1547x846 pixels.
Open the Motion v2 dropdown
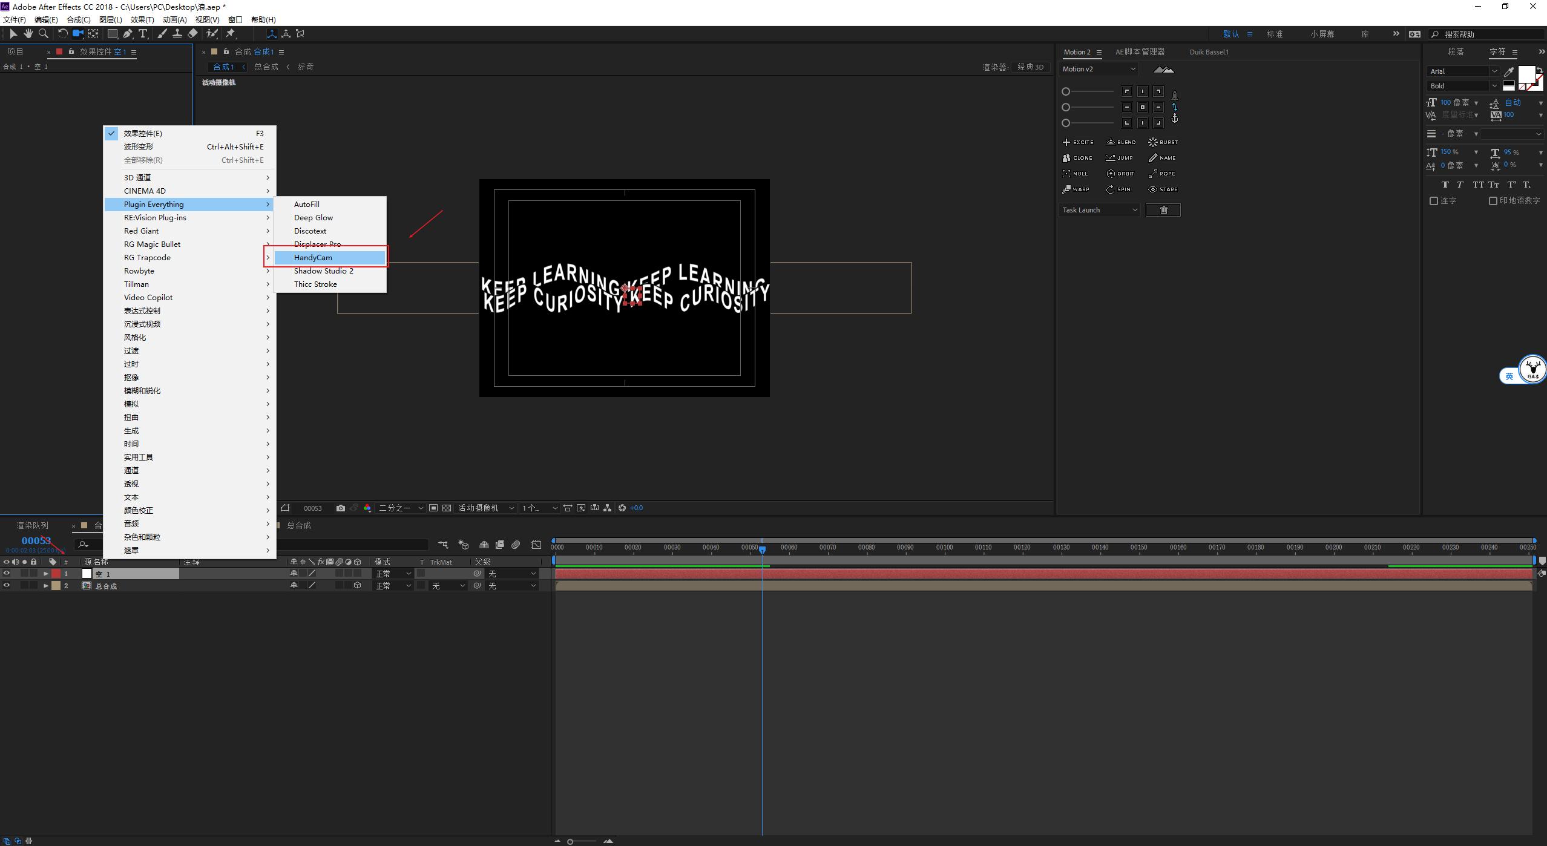1099,69
